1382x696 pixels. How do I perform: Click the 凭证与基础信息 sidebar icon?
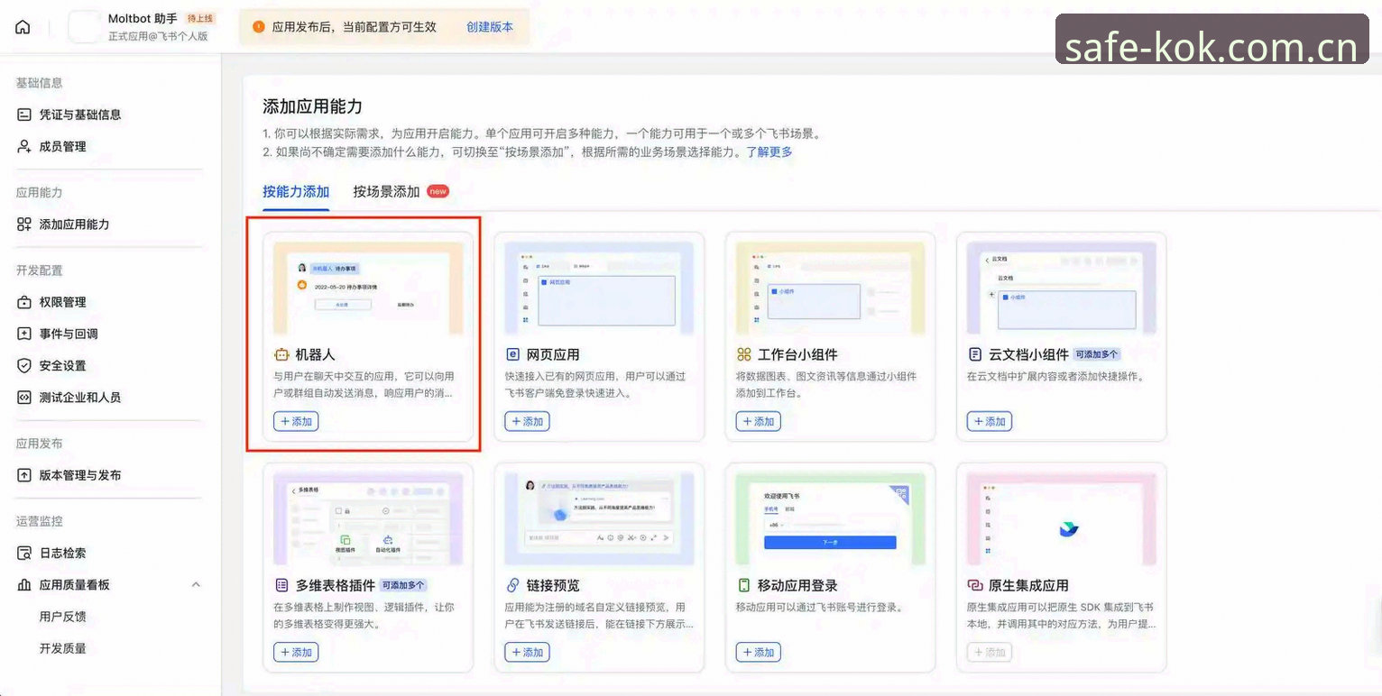(x=24, y=114)
